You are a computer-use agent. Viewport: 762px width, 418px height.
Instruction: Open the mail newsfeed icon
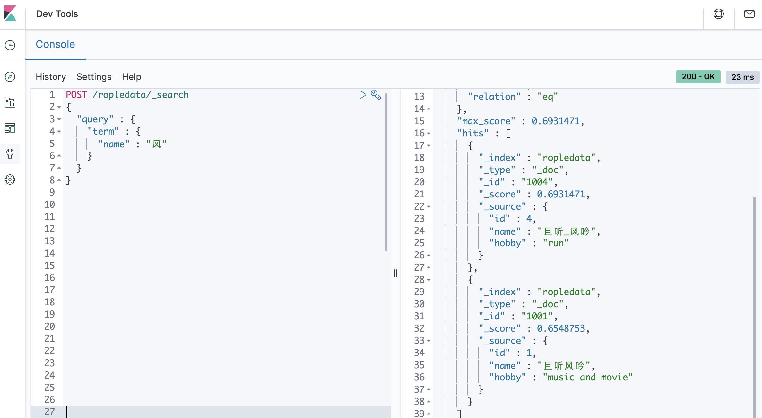click(x=749, y=14)
